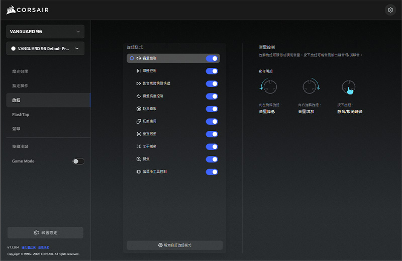Click the switch application windows icon
The width and height of the screenshot is (402, 261).
point(138,121)
